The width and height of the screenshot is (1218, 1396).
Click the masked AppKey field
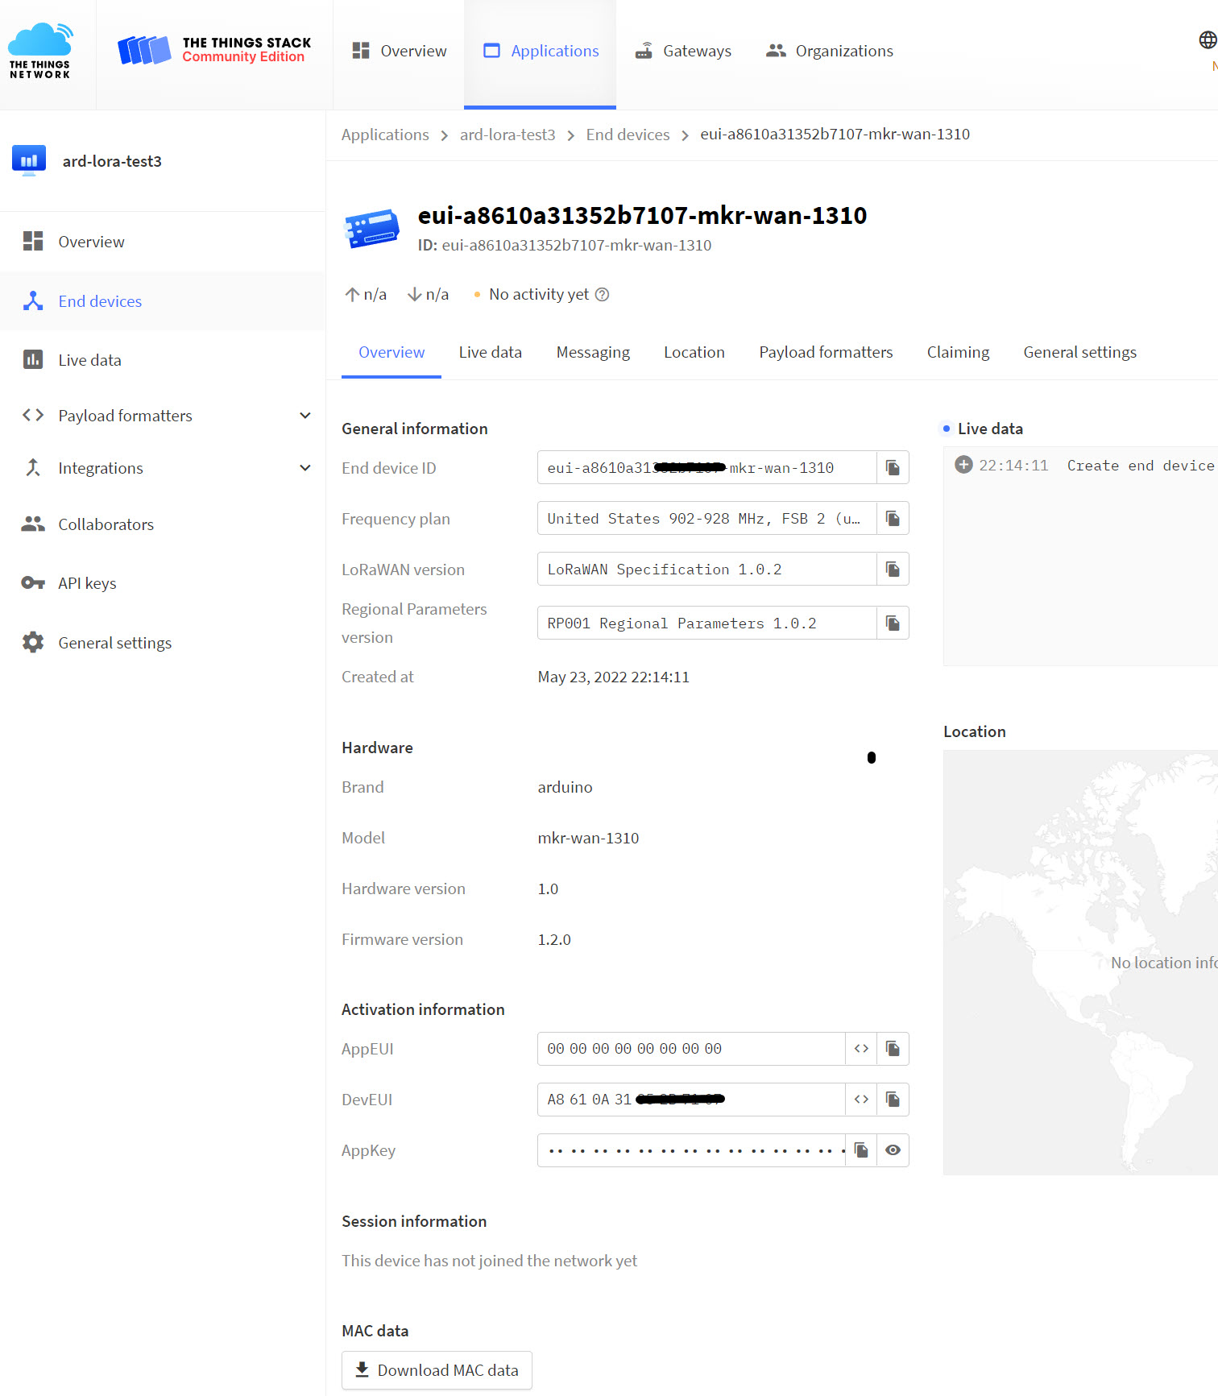tap(691, 1150)
